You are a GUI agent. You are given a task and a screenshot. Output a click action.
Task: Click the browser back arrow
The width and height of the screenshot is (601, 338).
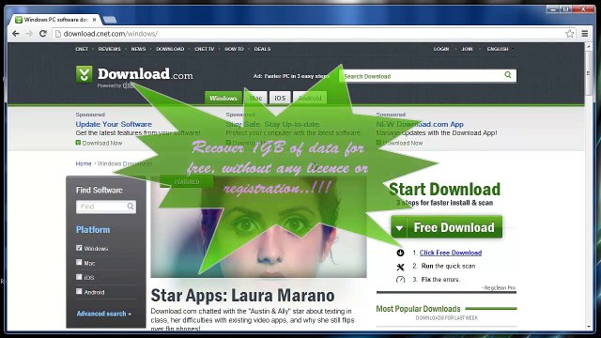tap(16, 34)
